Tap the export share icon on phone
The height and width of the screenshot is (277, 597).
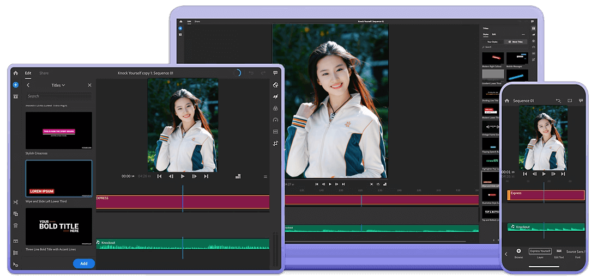(570, 101)
